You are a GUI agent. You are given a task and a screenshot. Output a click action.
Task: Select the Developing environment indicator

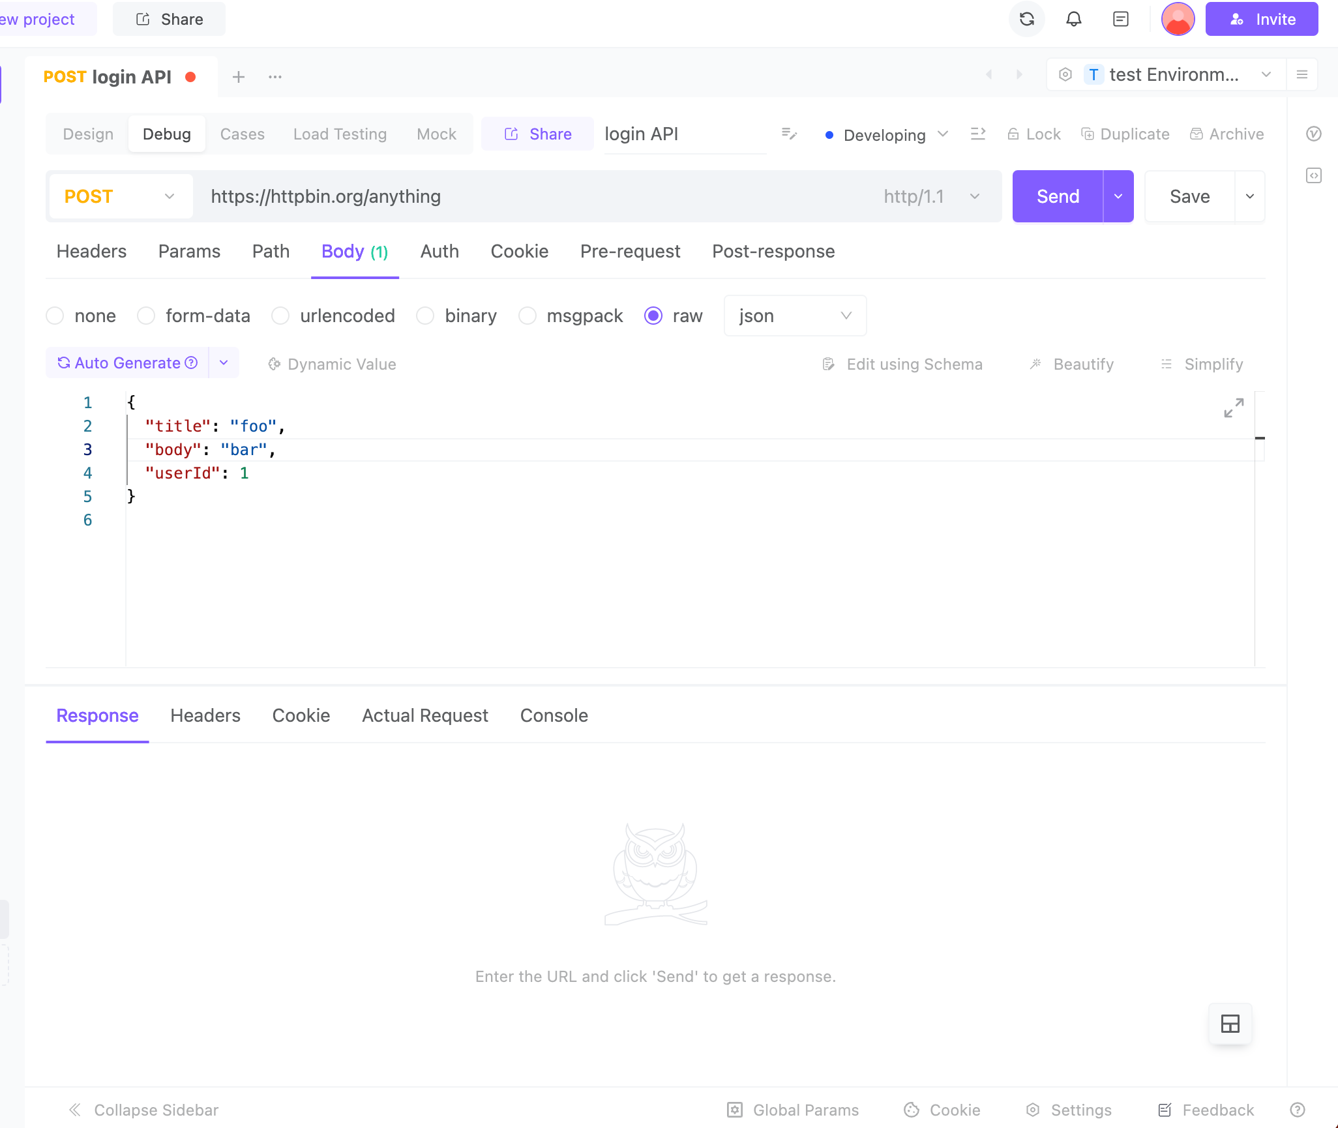click(x=884, y=133)
